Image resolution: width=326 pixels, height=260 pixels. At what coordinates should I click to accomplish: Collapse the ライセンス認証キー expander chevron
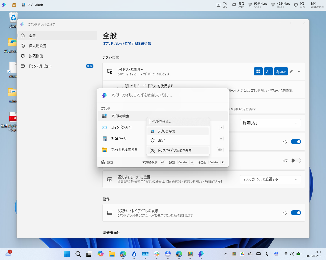(x=299, y=71)
